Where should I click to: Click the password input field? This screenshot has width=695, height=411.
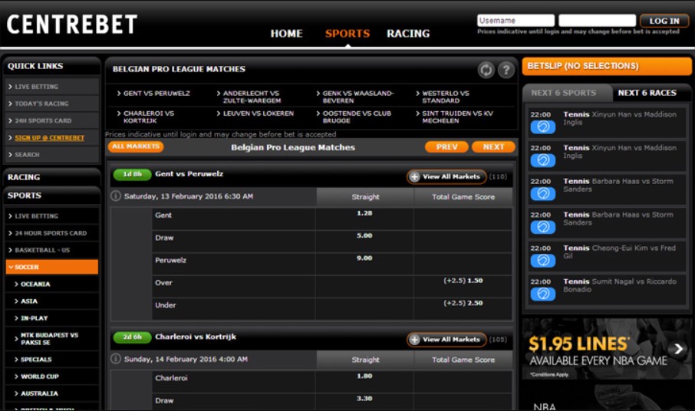[597, 21]
